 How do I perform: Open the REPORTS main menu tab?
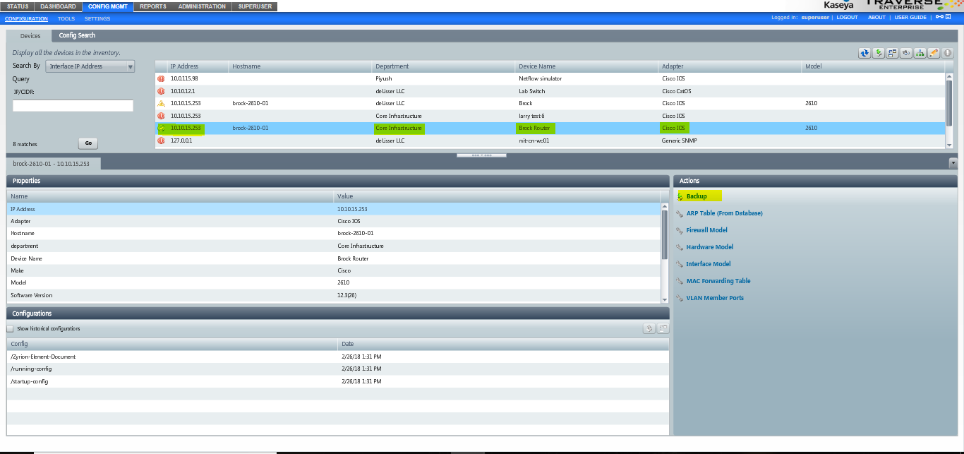tap(153, 6)
